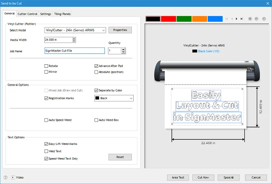
Task: Go to next color layer in preview
Action: 236,19
